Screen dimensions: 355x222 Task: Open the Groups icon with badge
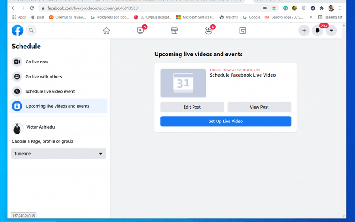coord(209,30)
